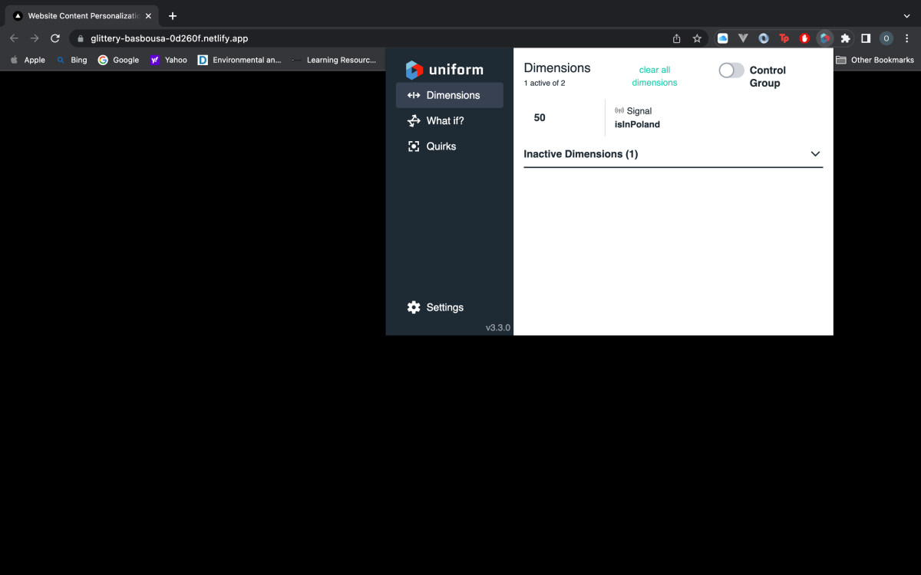The image size is (921, 575).
Task: Open Uniform extension Settings
Action: [x=435, y=307]
